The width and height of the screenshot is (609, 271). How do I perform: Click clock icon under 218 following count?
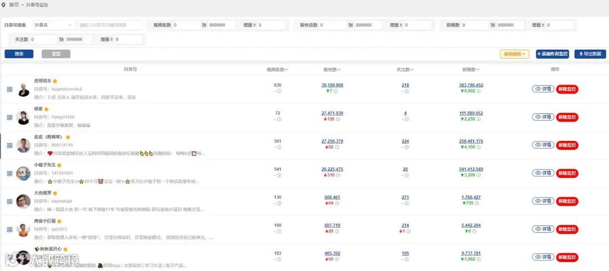[x=407, y=91]
